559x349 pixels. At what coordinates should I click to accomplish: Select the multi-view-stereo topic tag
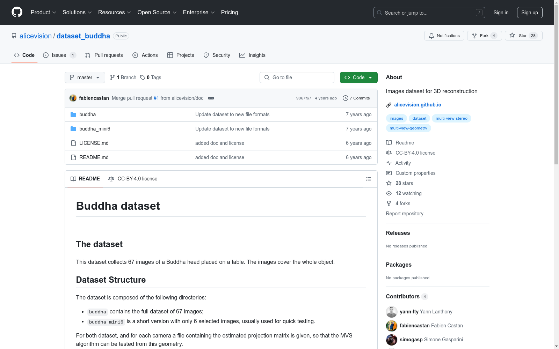451,118
